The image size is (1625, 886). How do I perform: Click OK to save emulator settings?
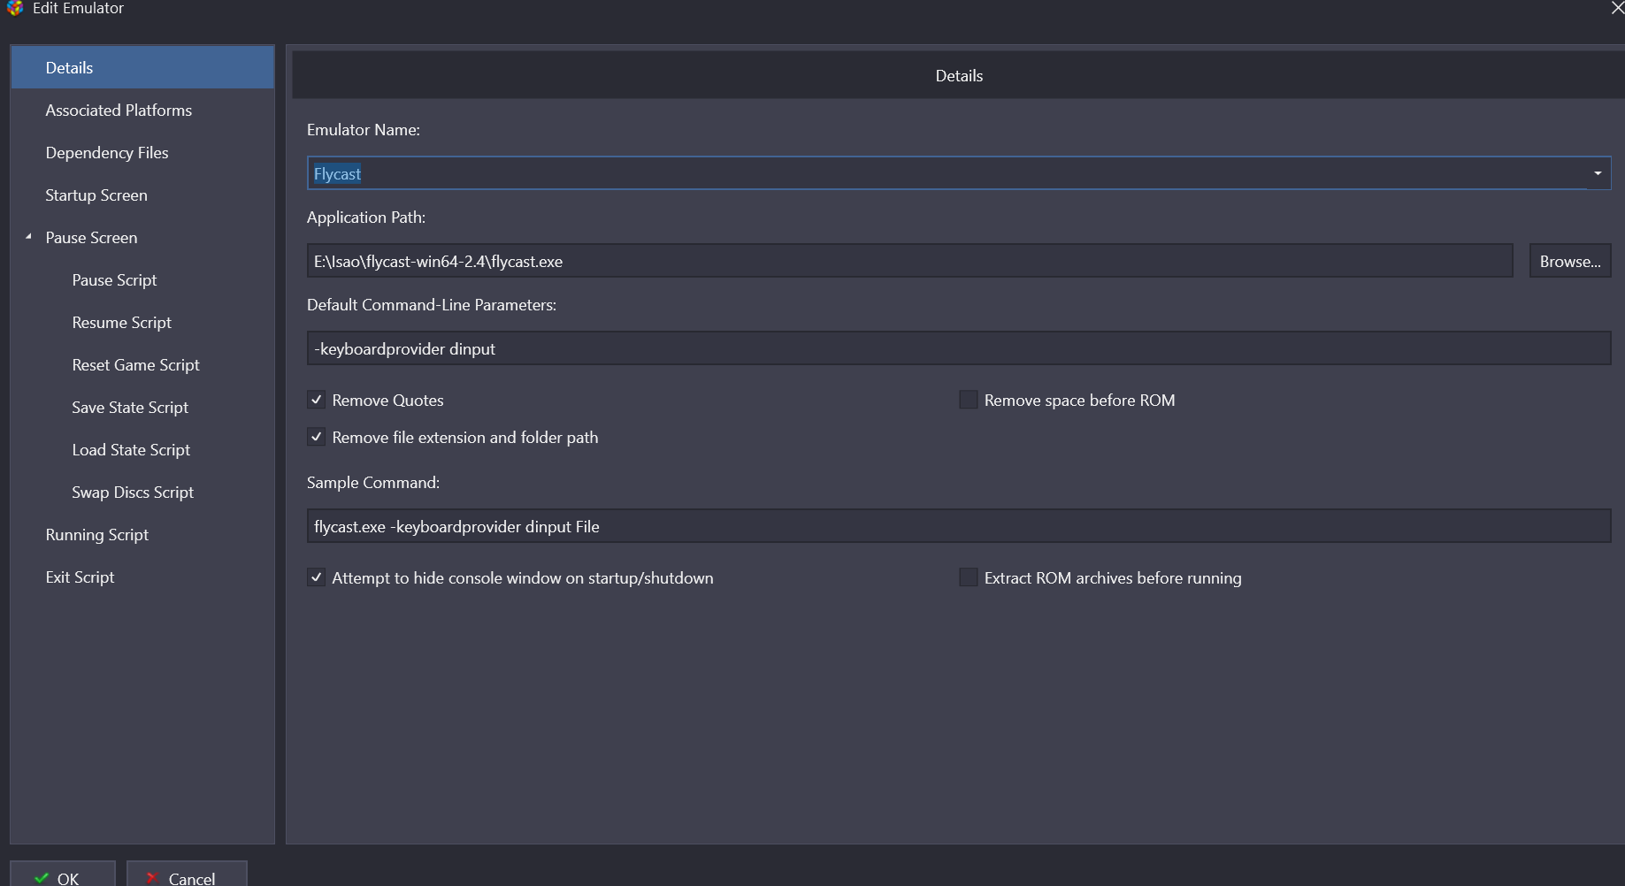pos(63,875)
